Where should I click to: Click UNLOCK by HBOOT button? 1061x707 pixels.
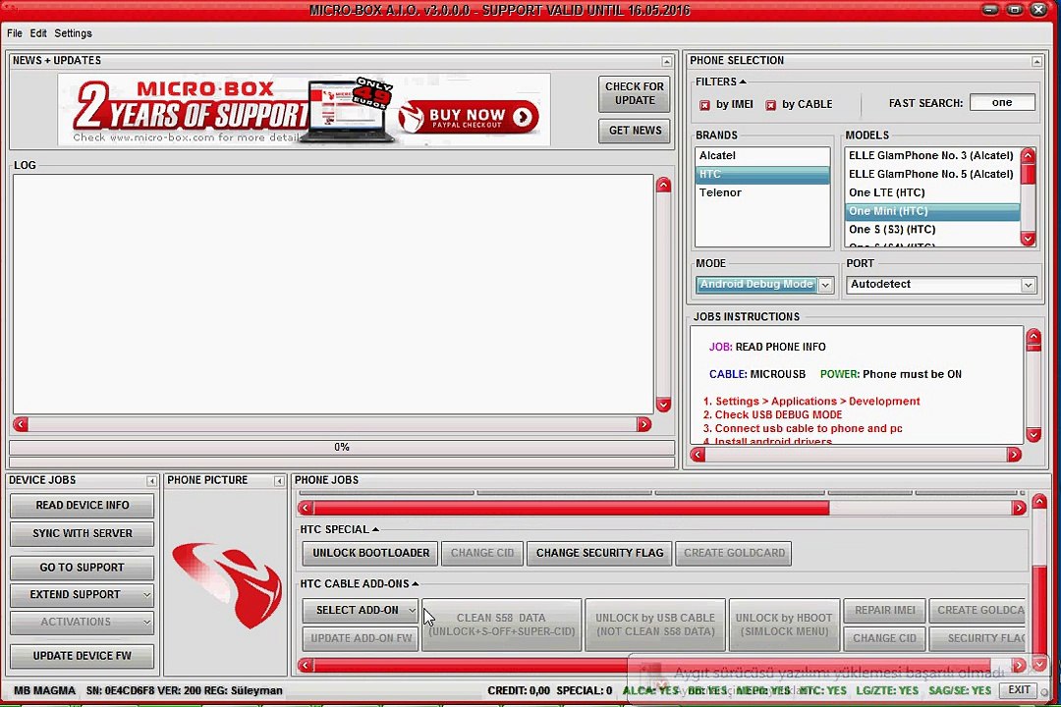point(784,625)
